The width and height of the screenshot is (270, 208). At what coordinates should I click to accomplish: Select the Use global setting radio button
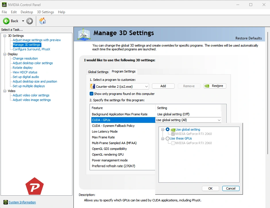coord(167,129)
